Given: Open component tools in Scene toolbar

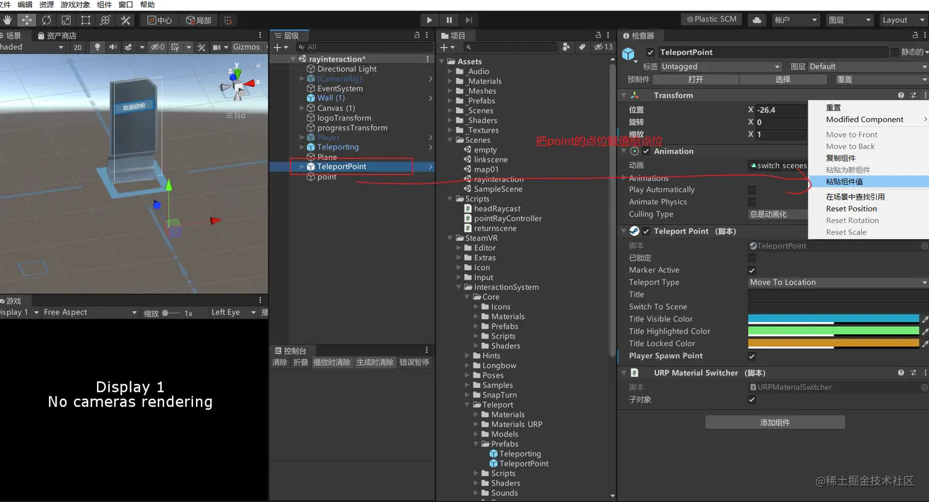Looking at the screenshot, I should pos(201,47).
